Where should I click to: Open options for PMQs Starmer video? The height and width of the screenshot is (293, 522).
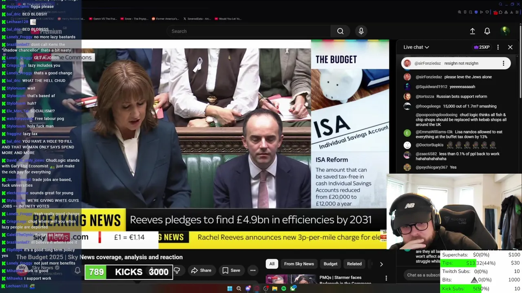[386, 279]
